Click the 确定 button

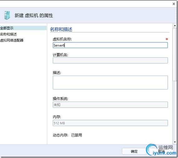(134, 151)
